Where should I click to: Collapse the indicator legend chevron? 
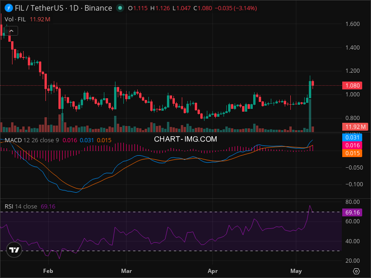point(11,31)
